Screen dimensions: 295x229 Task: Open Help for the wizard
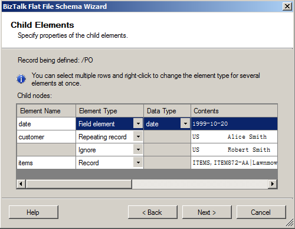34,212
